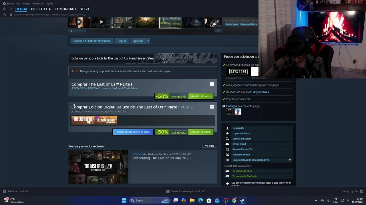The image size is (366, 205).
Task: Open Microsoft Edge from the taskbar
Action: click(200, 200)
